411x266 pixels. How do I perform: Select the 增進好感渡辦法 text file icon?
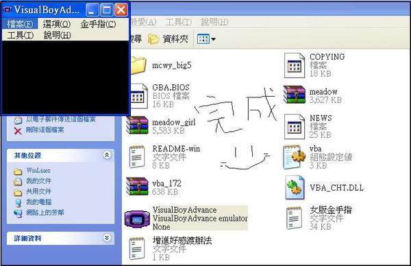coord(137,248)
